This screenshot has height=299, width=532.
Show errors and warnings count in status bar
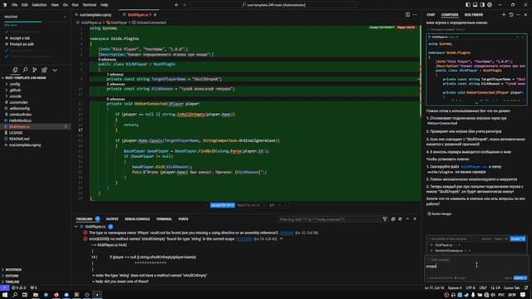[18, 288]
